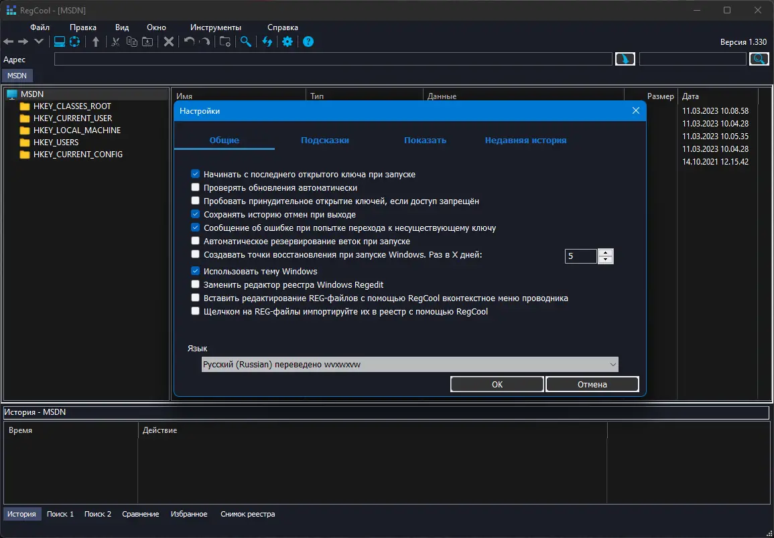Image resolution: width=774 pixels, height=538 pixels.
Task: Click the refresh arrows toolbar icon
Action: click(x=267, y=41)
